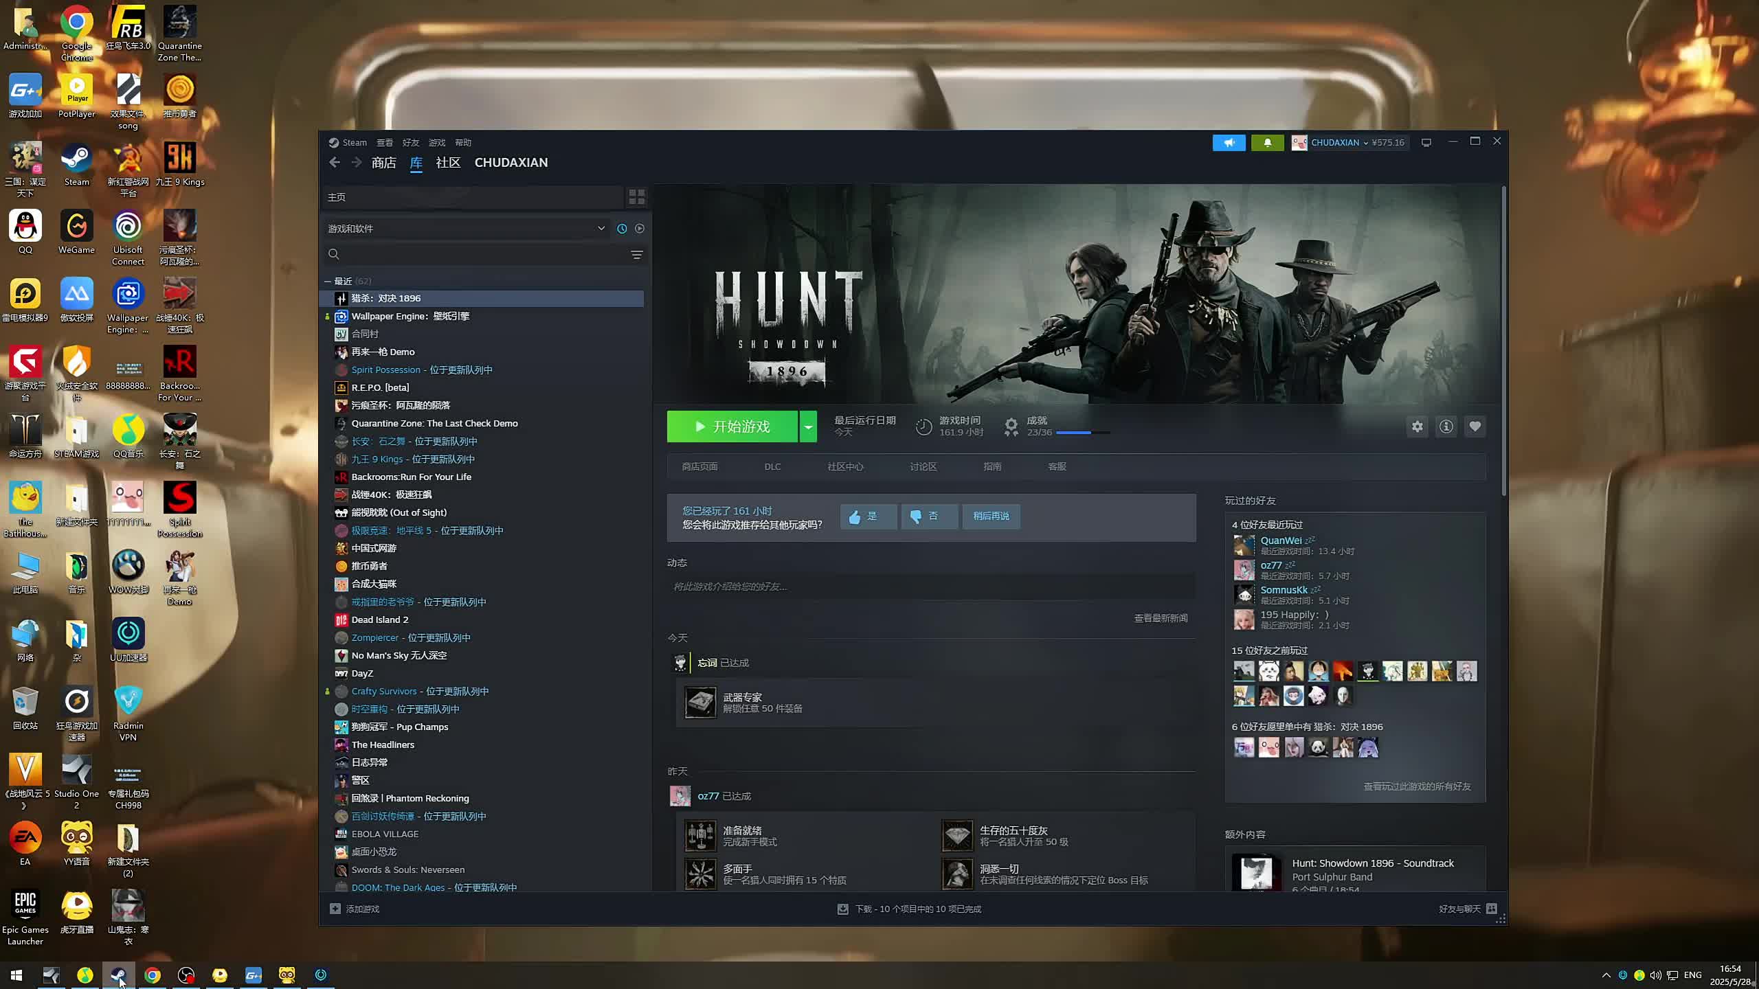
Task: Open the DLC tab
Action: [772, 466]
